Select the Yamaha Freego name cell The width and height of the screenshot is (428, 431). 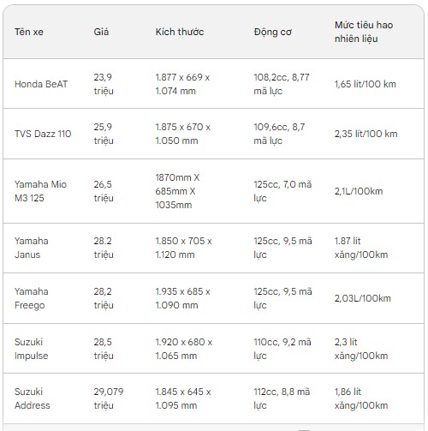[32, 298]
